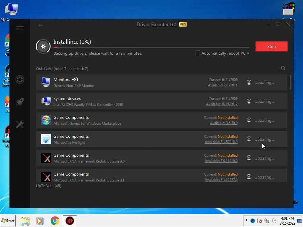Open the file explorer icon in the taskbar
Viewport: 303px width, 227px height.
[x=25, y=221]
